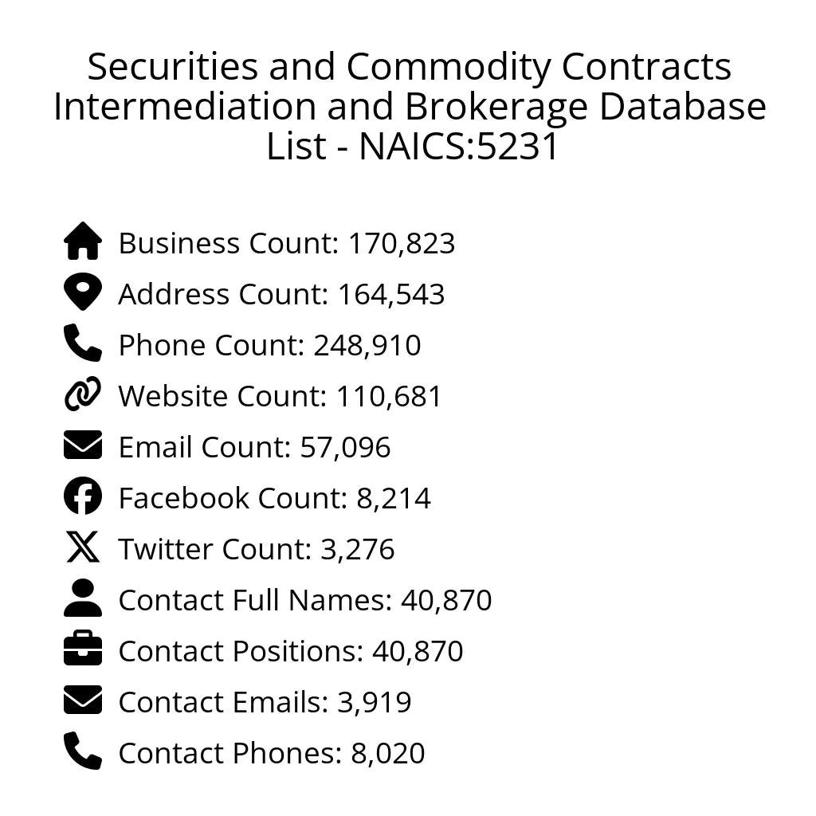Click the Contact Full Names: 40,870 text

(x=305, y=600)
